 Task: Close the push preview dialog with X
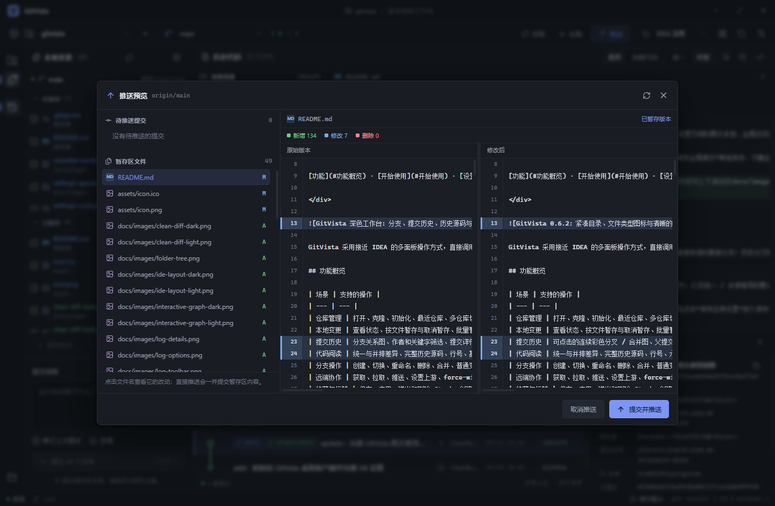[x=664, y=95]
